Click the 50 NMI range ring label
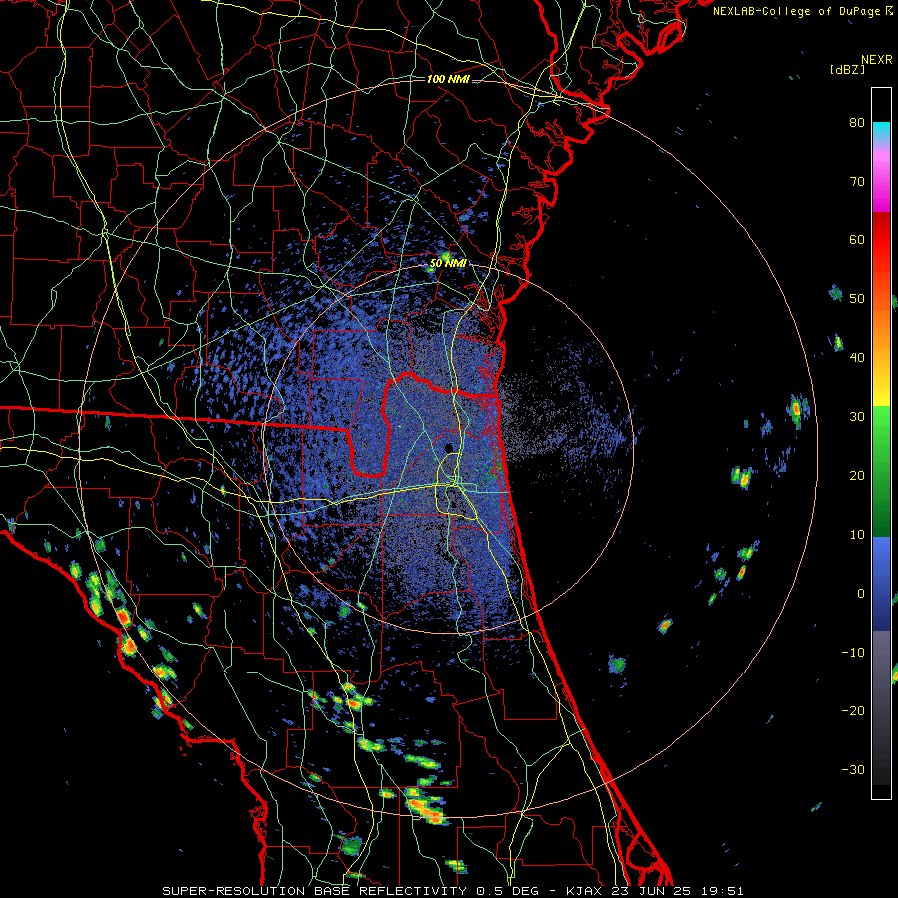The height and width of the screenshot is (898, 898). pos(448,264)
